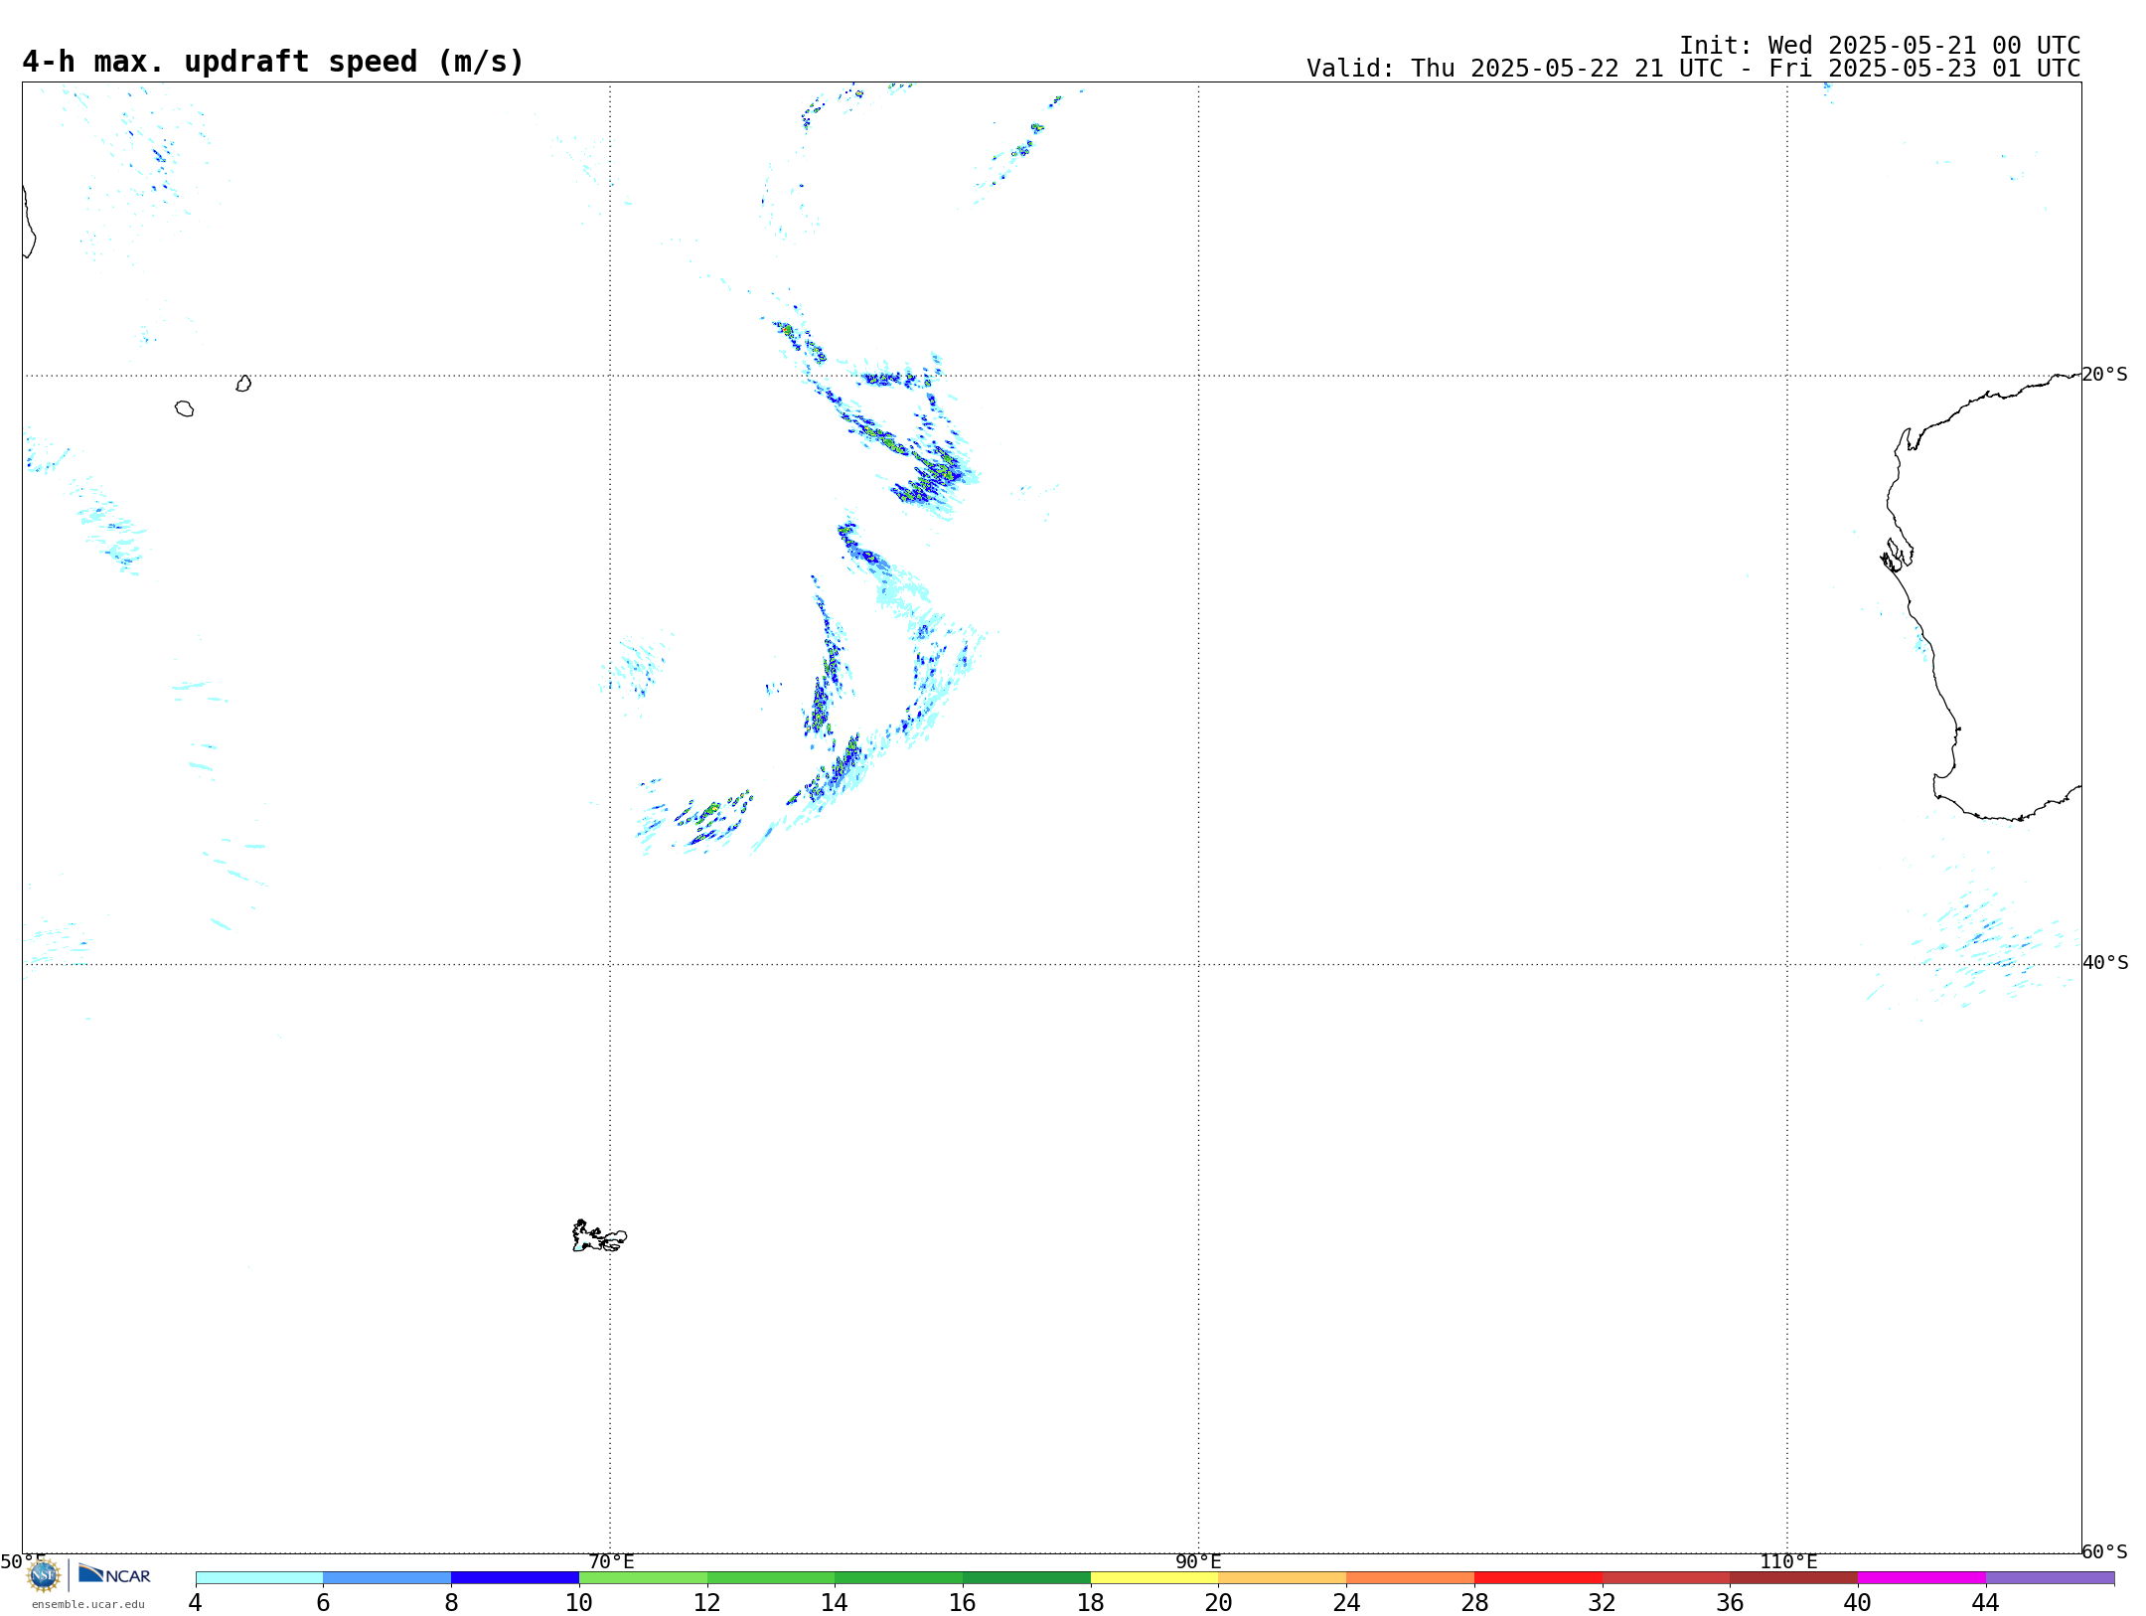Click the 50°E longitude label

coord(23,1562)
